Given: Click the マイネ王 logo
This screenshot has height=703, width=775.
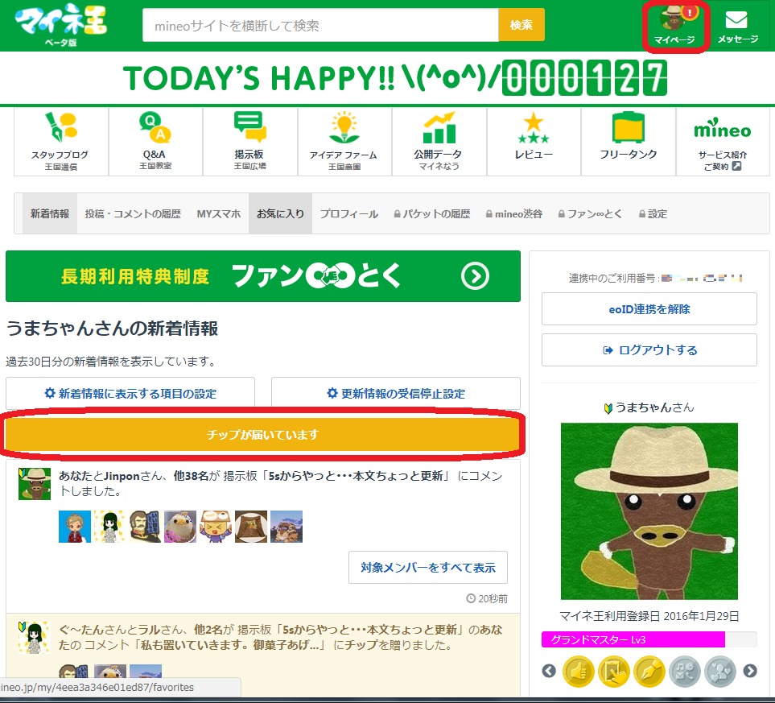Looking at the screenshot, I should coord(61,25).
